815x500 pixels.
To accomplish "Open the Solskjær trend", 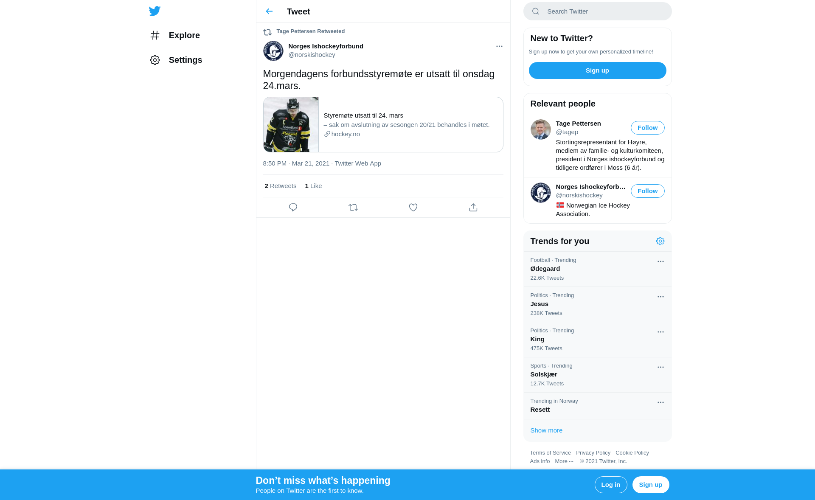I will [x=597, y=375].
